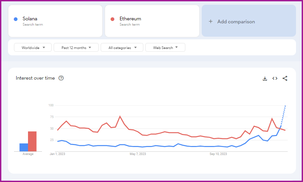Click the plus icon to add comparison
This screenshot has width=303, height=182.
[x=210, y=22]
